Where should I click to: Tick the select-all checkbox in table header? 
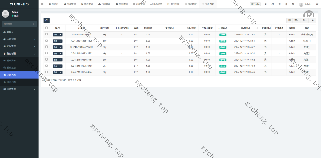pos(47,28)
